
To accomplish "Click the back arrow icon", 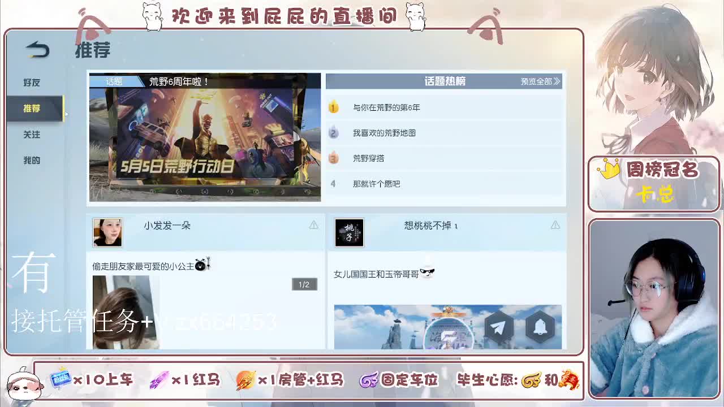I will coord(37,50).
